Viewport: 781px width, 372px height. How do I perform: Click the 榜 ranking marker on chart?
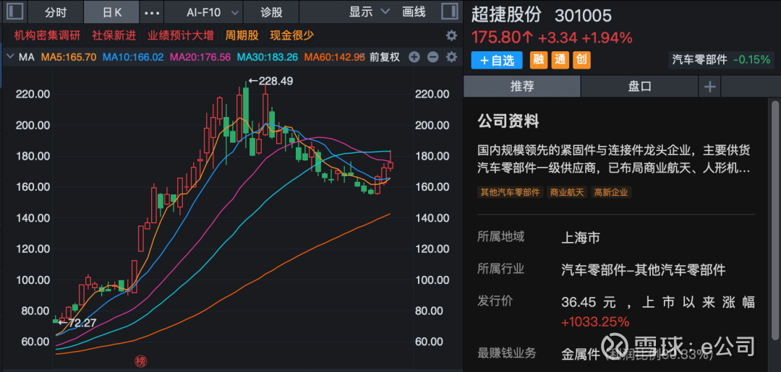(141, 360)
